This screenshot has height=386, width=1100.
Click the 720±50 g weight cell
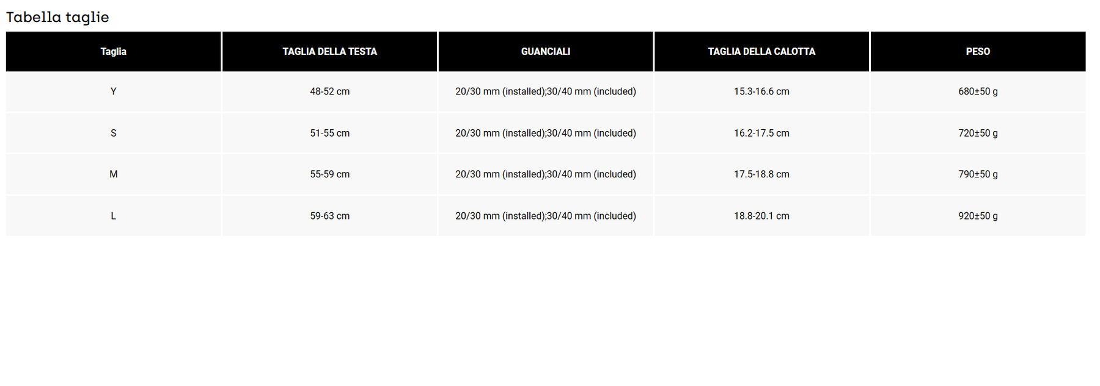coord(978,133)
